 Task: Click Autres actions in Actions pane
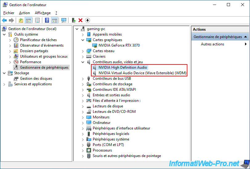212,44
